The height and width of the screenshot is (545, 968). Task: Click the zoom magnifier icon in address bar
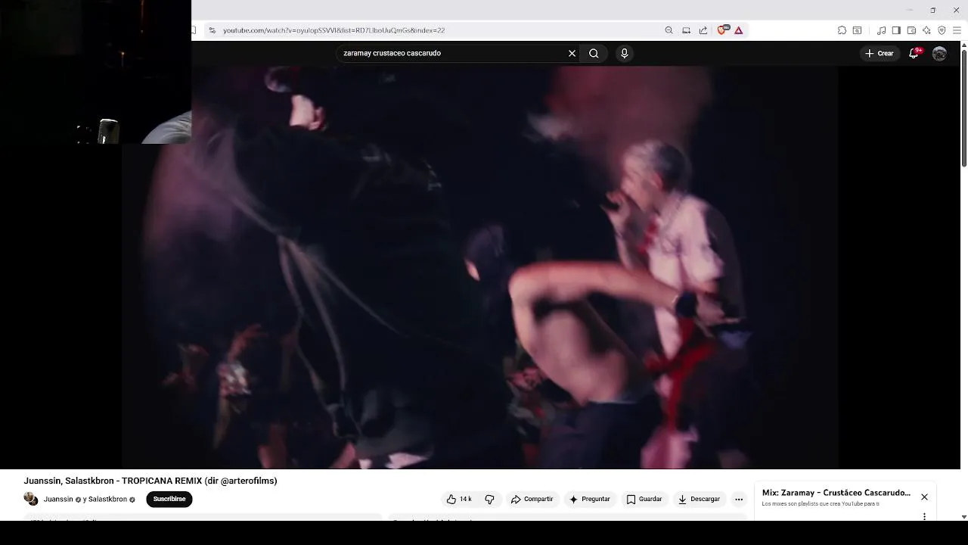pyautogui.click(x=669, y=30)
